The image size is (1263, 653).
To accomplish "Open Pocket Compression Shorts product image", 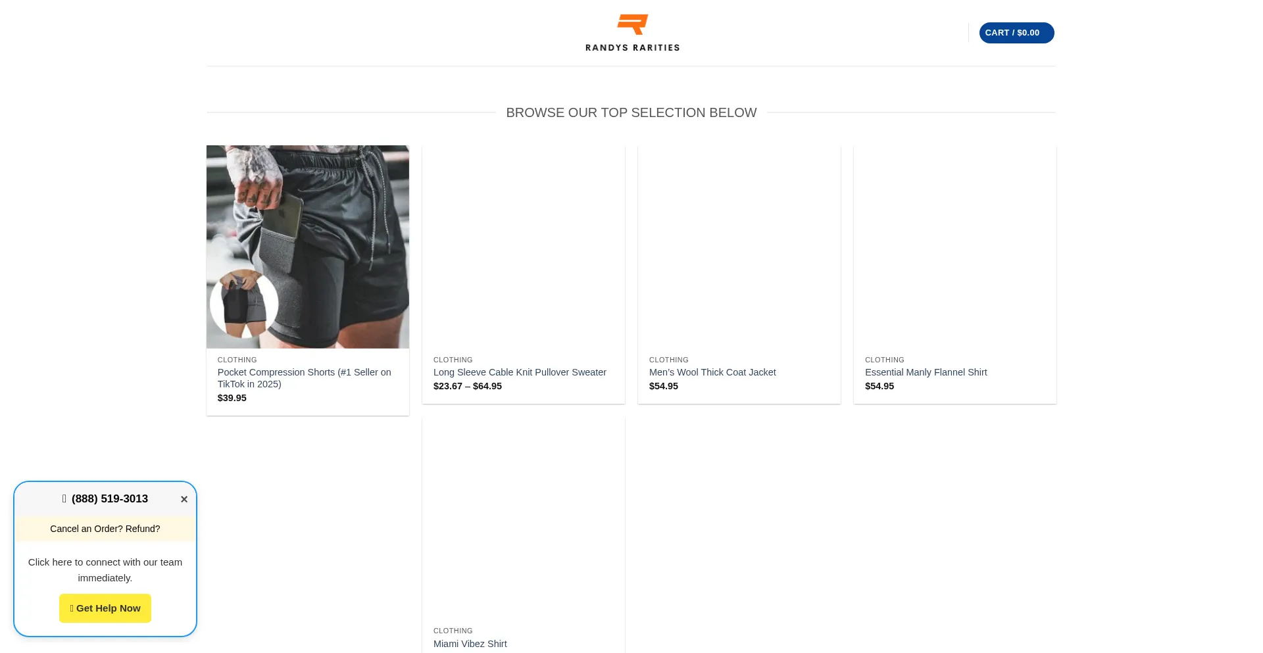I will 308,247.
